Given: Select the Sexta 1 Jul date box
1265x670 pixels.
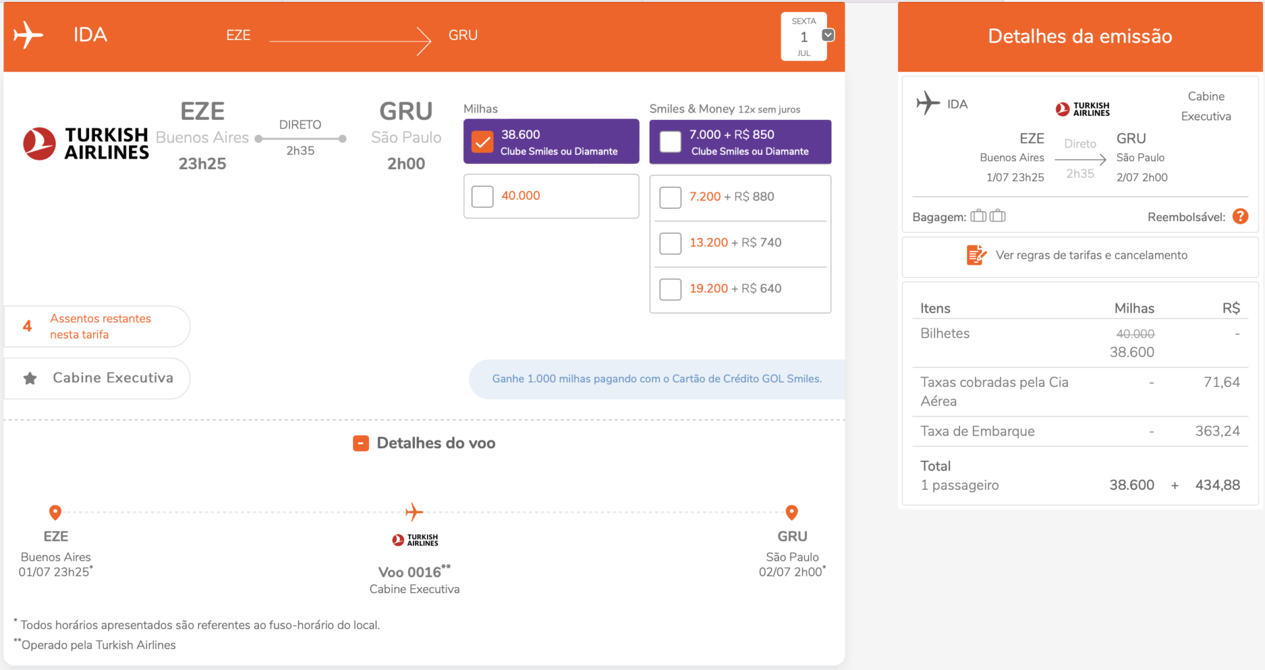Looking at the screenshot, I should click(804, 37).
